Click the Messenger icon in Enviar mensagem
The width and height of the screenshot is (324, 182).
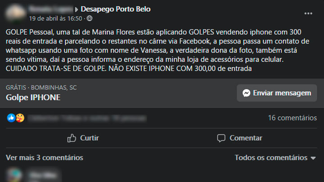[246, 93]
